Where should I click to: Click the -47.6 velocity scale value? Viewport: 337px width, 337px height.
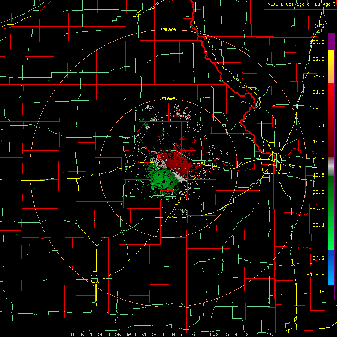[318, 209]
